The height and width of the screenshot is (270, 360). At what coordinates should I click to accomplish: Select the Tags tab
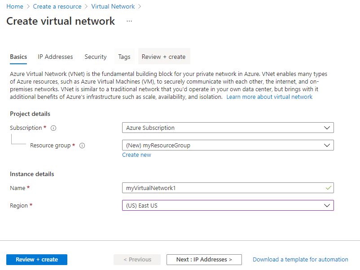click(x=124, y=57)
